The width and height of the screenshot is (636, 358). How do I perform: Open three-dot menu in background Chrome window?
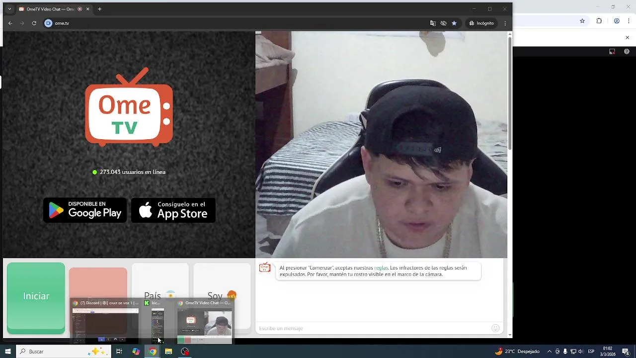tap(629, 21)
